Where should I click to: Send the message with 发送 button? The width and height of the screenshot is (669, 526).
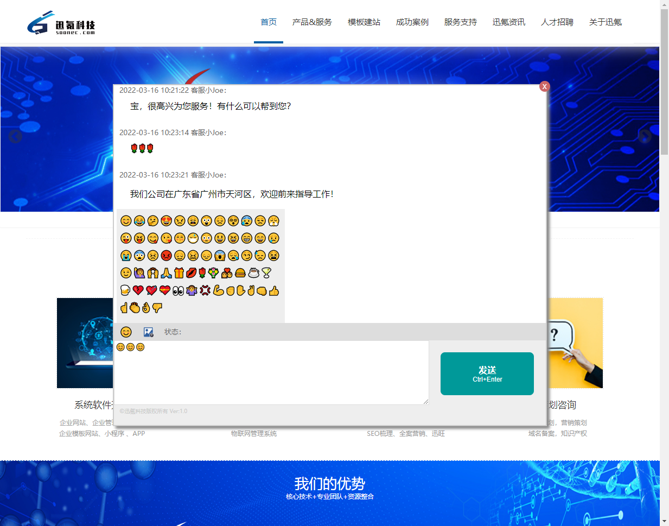click(487, 373)
